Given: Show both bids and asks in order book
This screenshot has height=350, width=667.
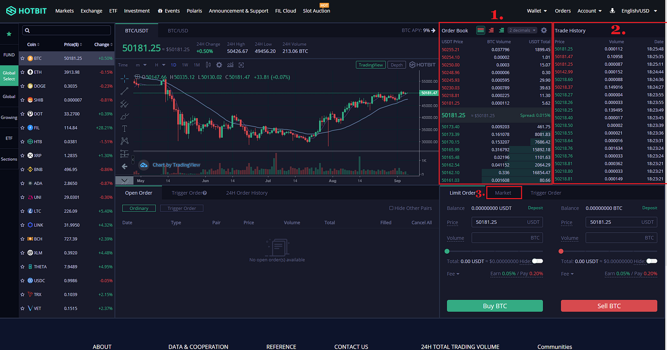Looking at the screenshot, I should coord(481,30).
